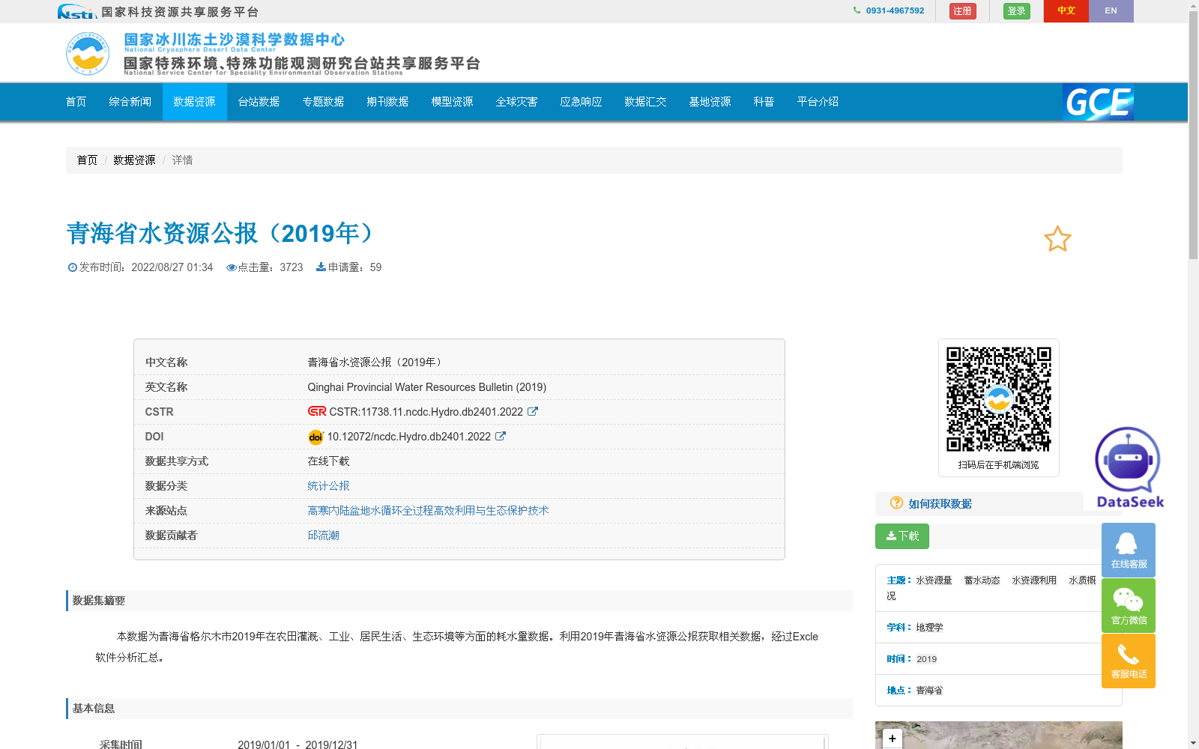Open the 专题数据 menu item
This screenshot has width=1199, height=749.
point(324,102)
